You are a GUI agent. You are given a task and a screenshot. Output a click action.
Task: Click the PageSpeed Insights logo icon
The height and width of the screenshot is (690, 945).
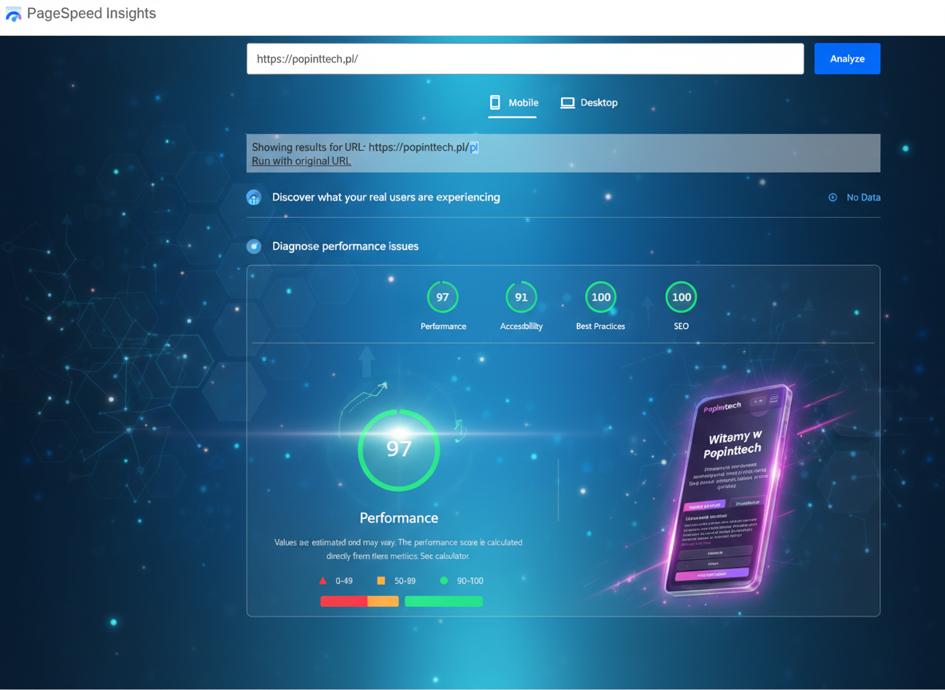tap(14, 14)
